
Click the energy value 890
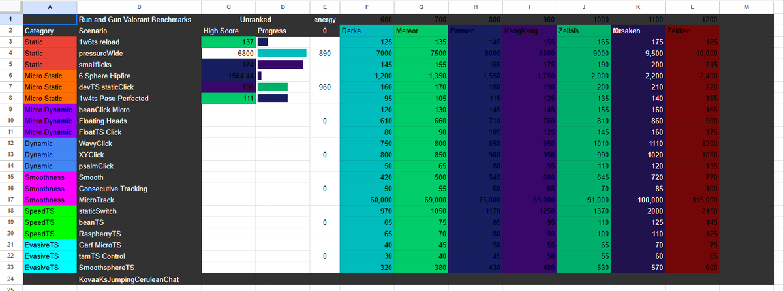pyautogui.click(x=324, y=53)
